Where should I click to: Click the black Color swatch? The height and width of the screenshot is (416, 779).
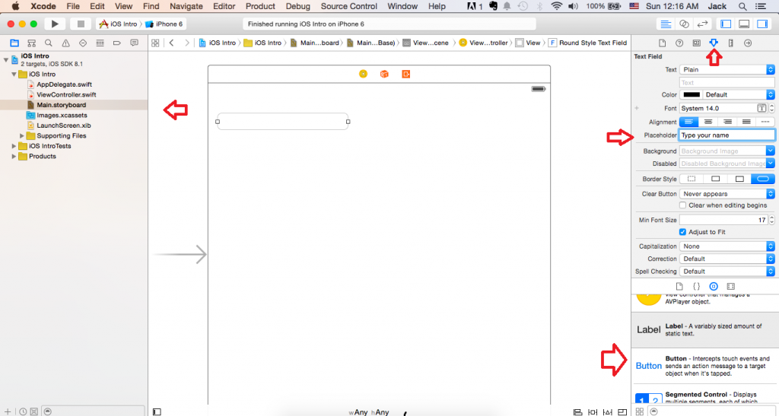[x=691, y=95]
